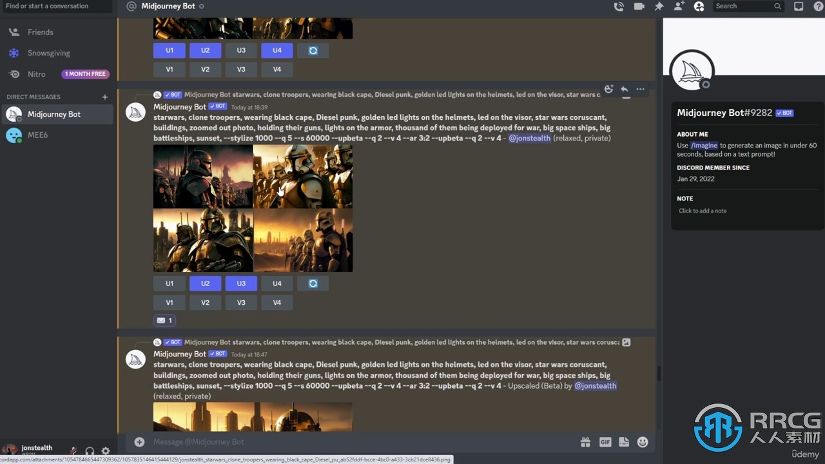Click U4 in the topmost message
825x464 pixels.
pos(277,50)
